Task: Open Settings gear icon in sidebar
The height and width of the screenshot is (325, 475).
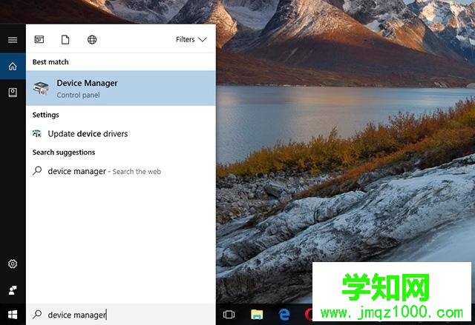Action: [x=13, y=264]
